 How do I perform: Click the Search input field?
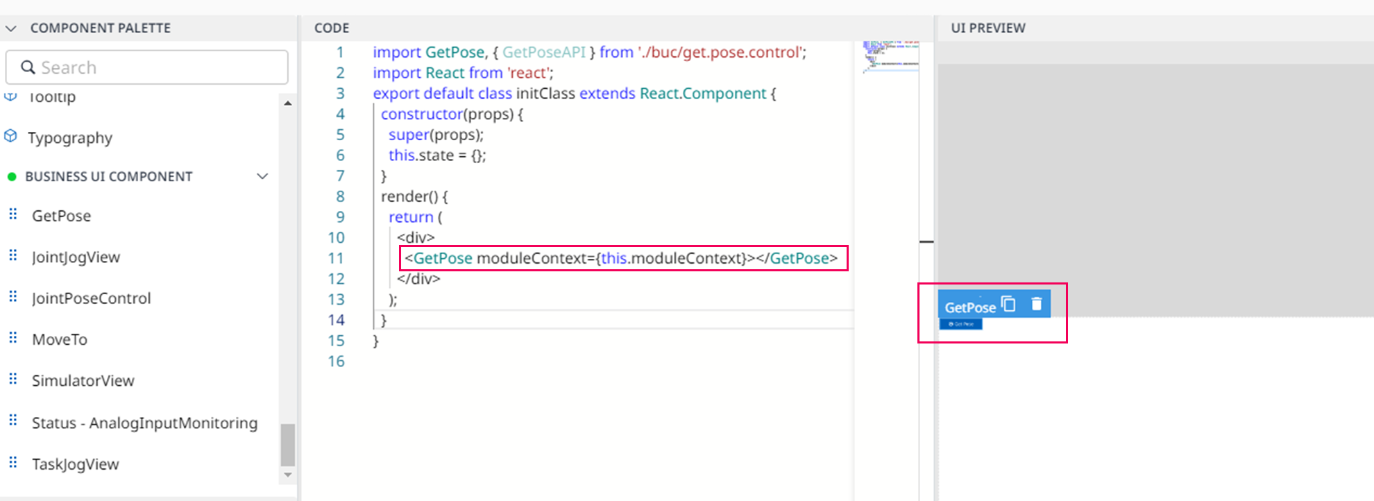pos(147,67)
